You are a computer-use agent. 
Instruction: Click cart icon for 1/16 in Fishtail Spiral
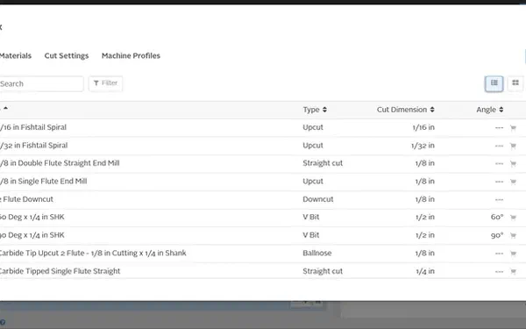tap(513, 128)
